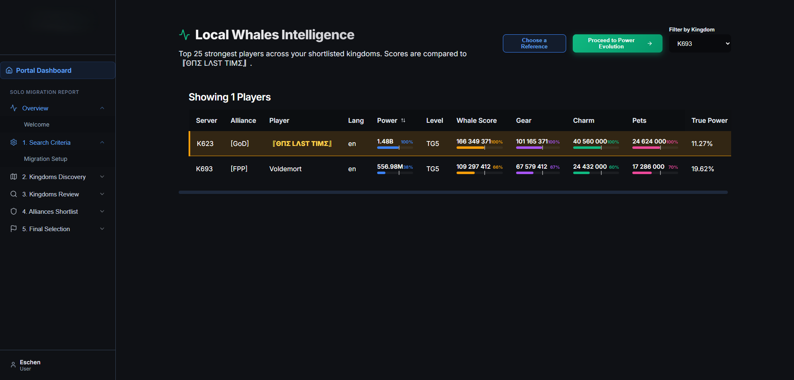Select 3. Kingdoms Review menu label
Screen dimensions: 794x380
(x=50, y=194)
